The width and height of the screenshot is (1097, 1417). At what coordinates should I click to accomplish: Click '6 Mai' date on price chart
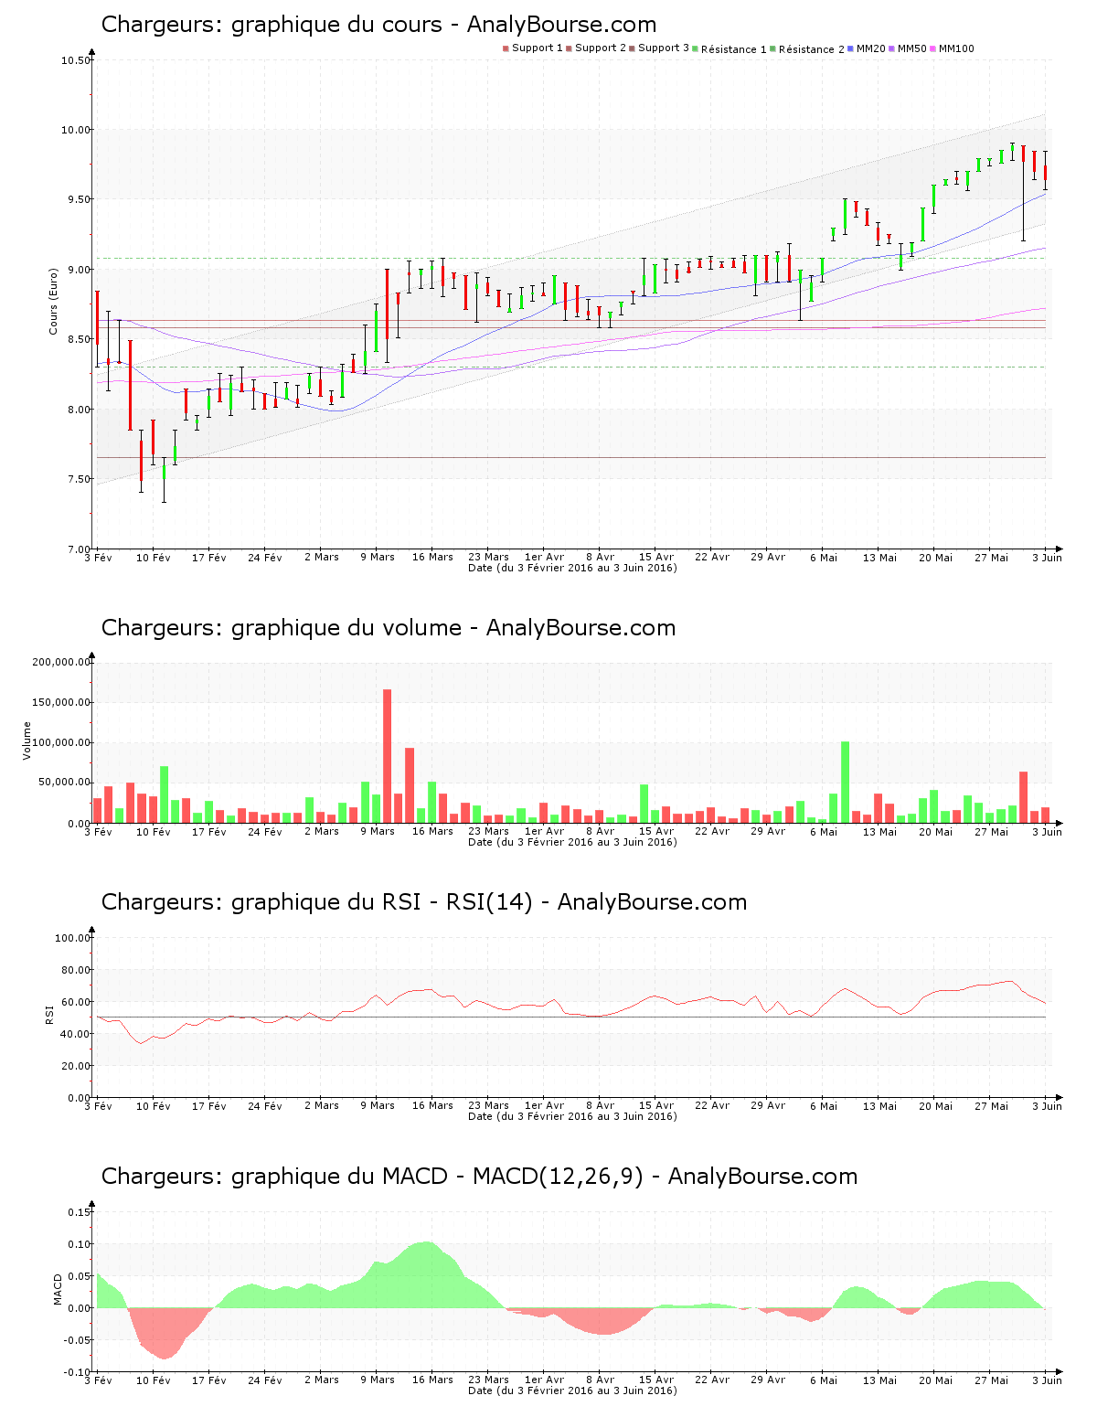pyautogui.click(x=824, y=557)
